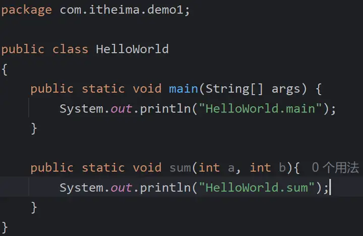This screenshot has width=363, height=236.
Task: Click the '0 个用法' usages hint
Action: coord(335,167)
